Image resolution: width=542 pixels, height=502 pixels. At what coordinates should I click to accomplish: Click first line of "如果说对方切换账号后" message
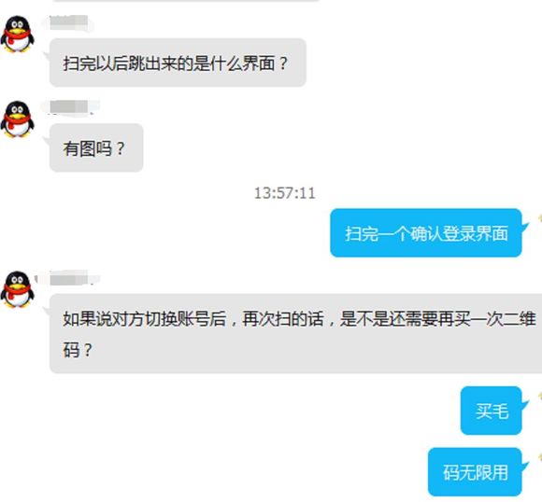click(299, 318)
